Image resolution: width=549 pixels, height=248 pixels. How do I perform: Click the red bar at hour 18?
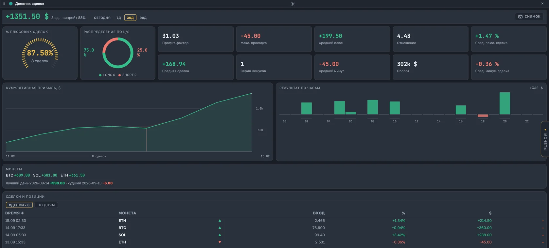tap(483, 116)
